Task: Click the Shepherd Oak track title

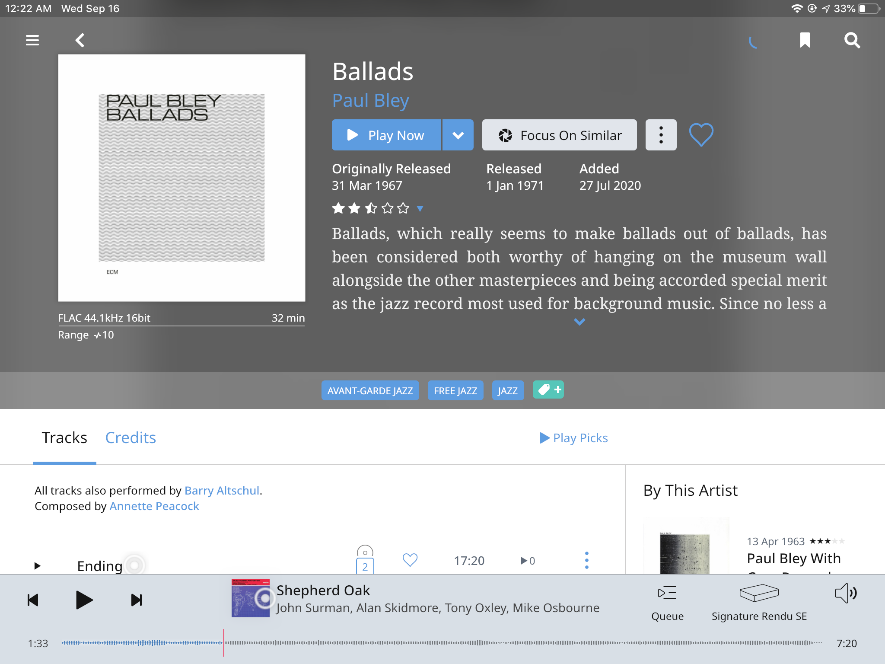Action: click(323, 591)
